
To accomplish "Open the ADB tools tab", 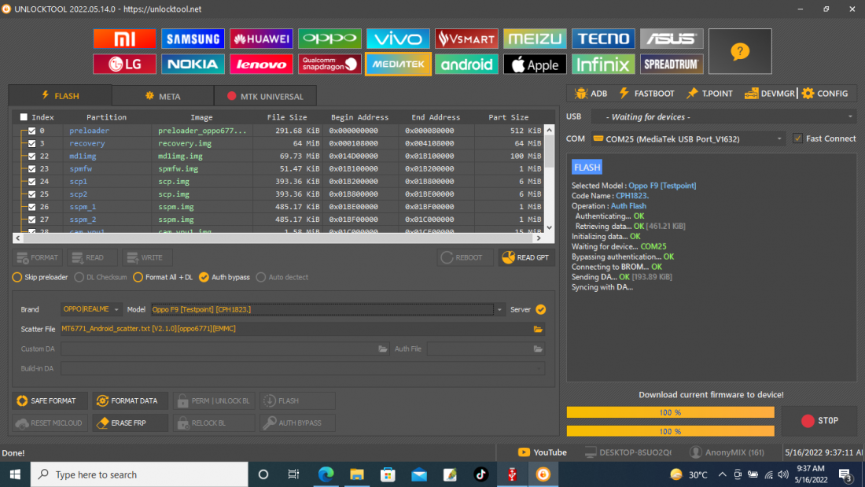I will (x=591, y=94).
